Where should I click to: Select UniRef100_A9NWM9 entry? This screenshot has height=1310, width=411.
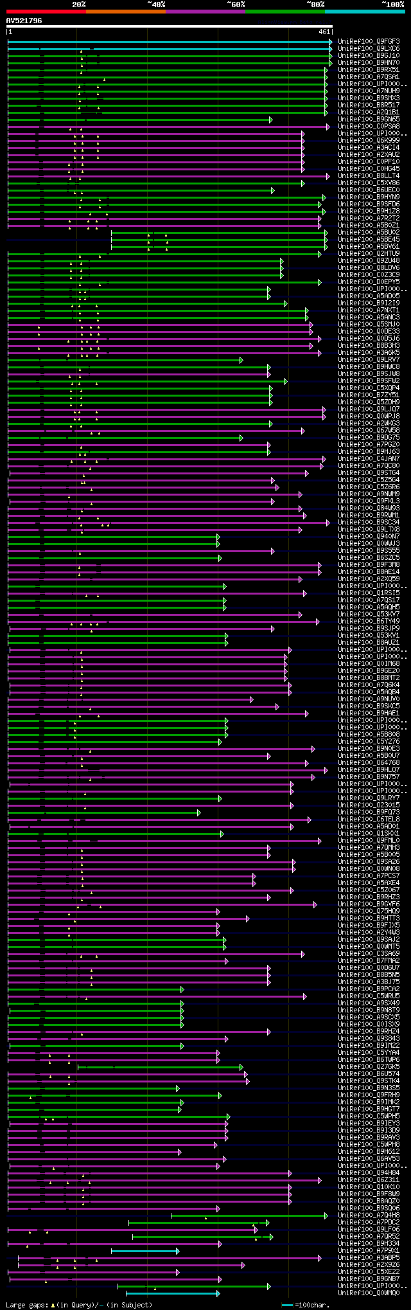coord(369,494)
